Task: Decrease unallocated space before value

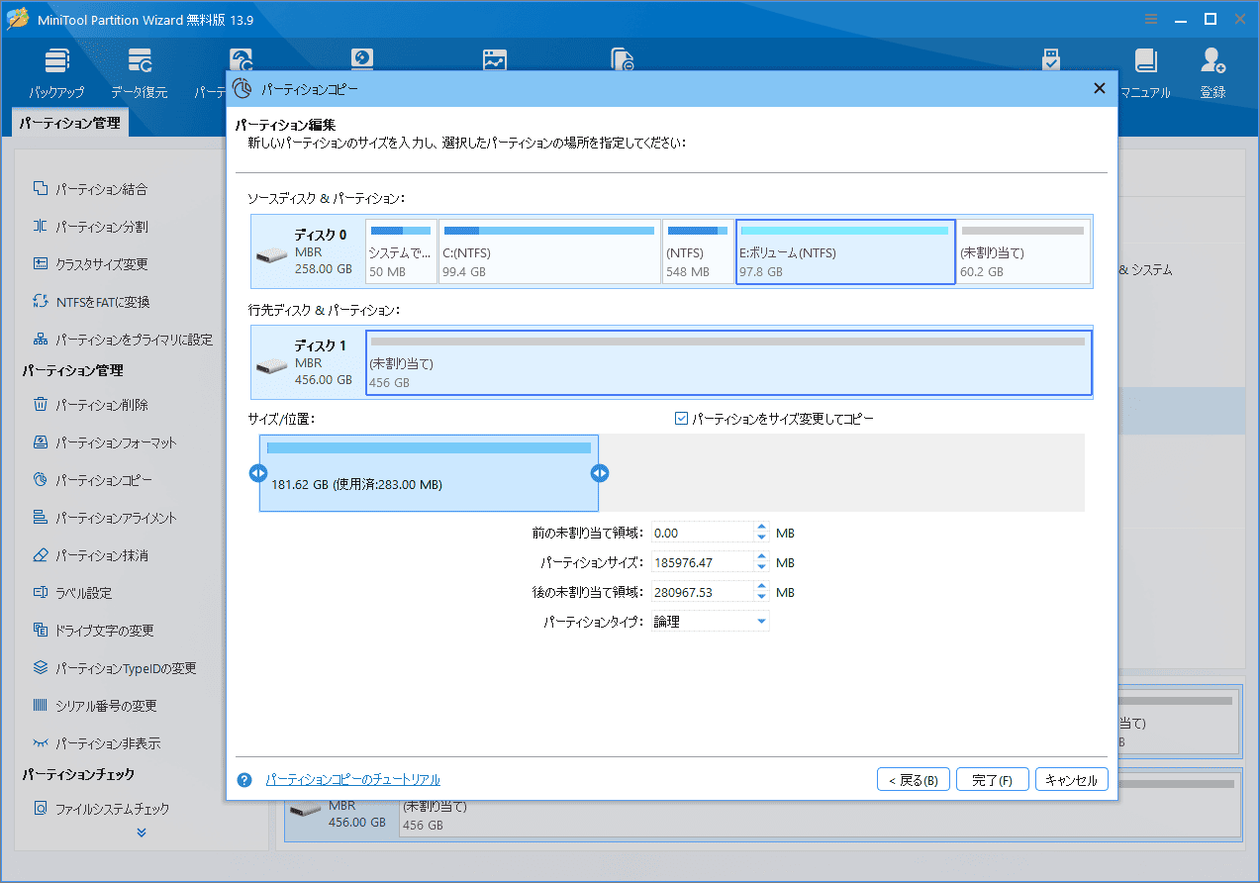Action: point(761,538)
